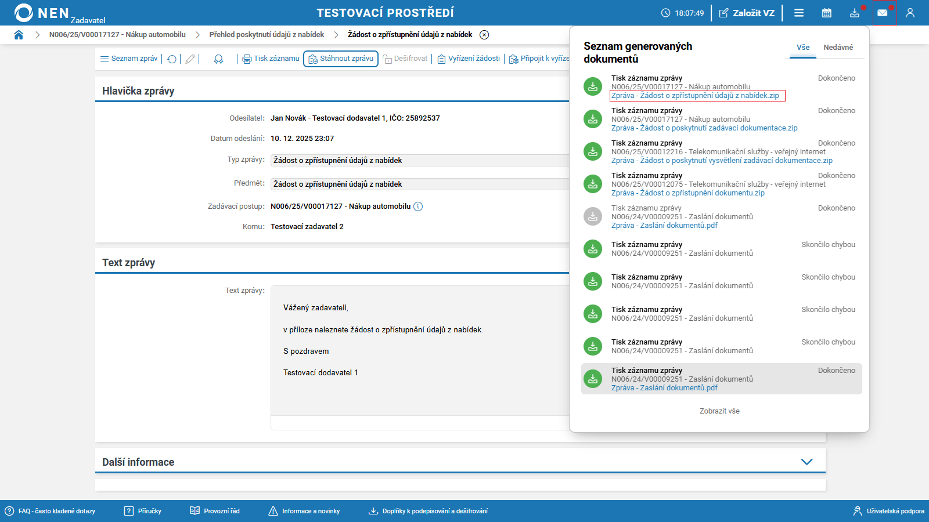Click the pencil edit icon
The width and height of the screenshot is (929, 522).
click(190, 59)
